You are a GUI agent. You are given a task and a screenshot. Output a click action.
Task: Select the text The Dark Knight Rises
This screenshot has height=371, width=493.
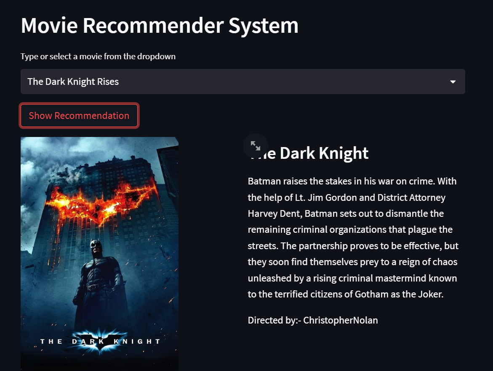(72, 82)
